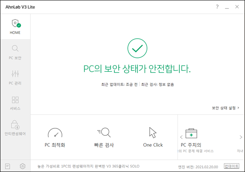Open settings gear icon
The width and height of the screenshot is (245, 172).
[22, 166]
